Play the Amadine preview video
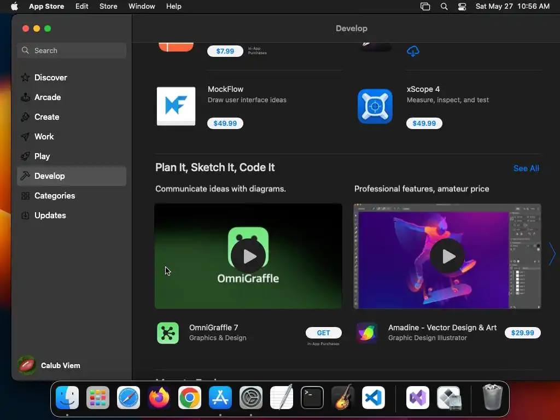 point(447,256)
